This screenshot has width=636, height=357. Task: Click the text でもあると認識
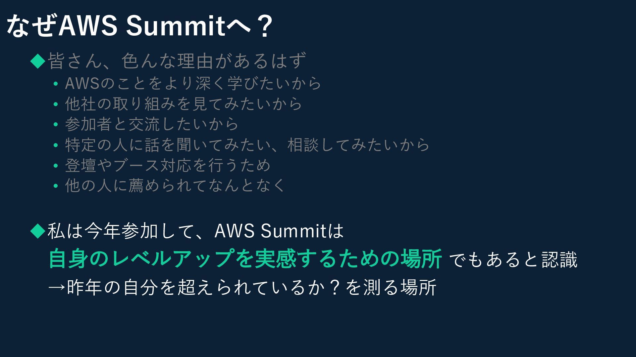click(513, 260)
